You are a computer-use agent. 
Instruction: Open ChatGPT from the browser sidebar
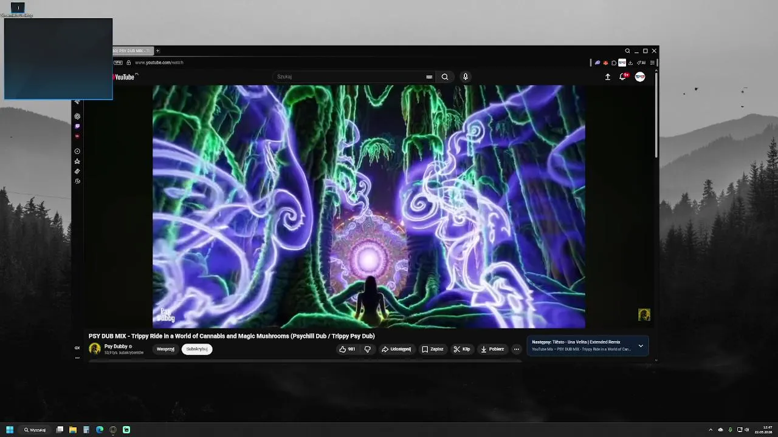point(77,116)
